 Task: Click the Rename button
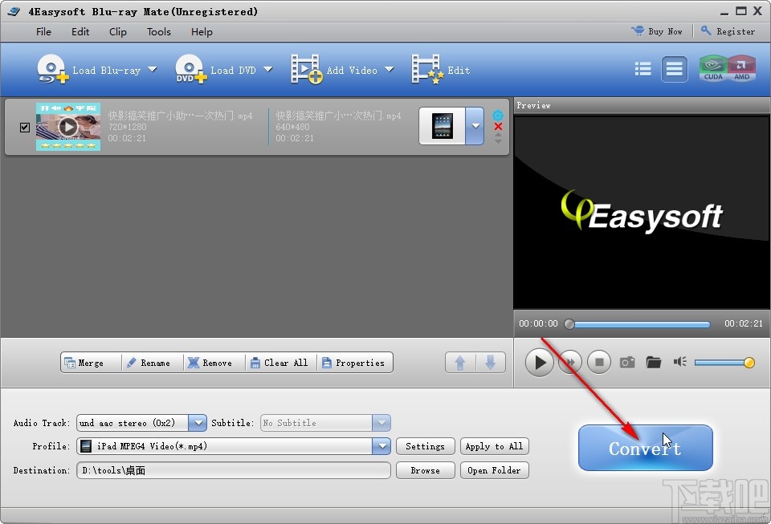point(153,363)
